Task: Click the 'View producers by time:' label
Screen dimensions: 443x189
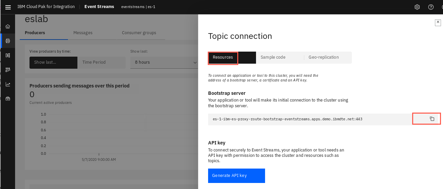Action: tap(50, 51)
